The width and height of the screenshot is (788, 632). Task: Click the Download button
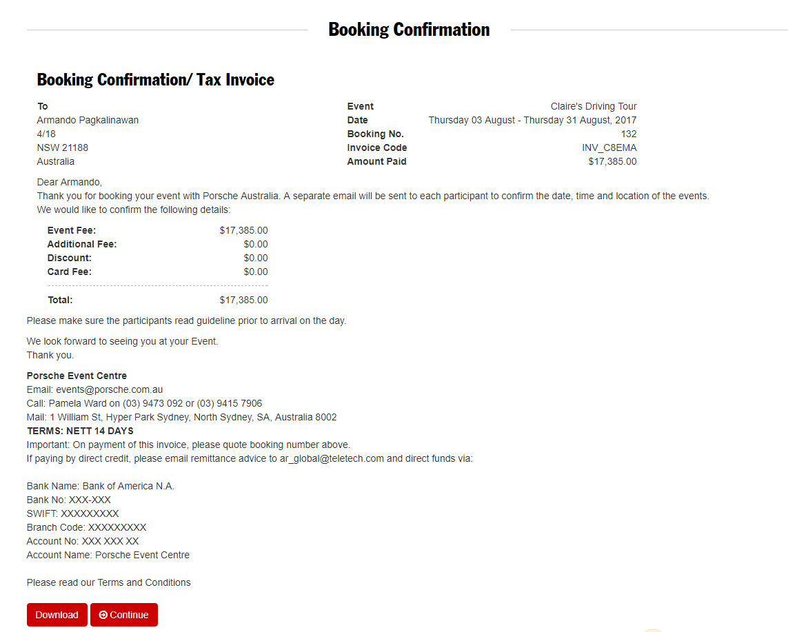[x=57, y=615]
